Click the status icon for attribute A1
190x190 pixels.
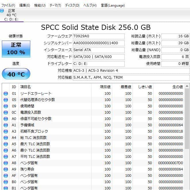(6, 125)
